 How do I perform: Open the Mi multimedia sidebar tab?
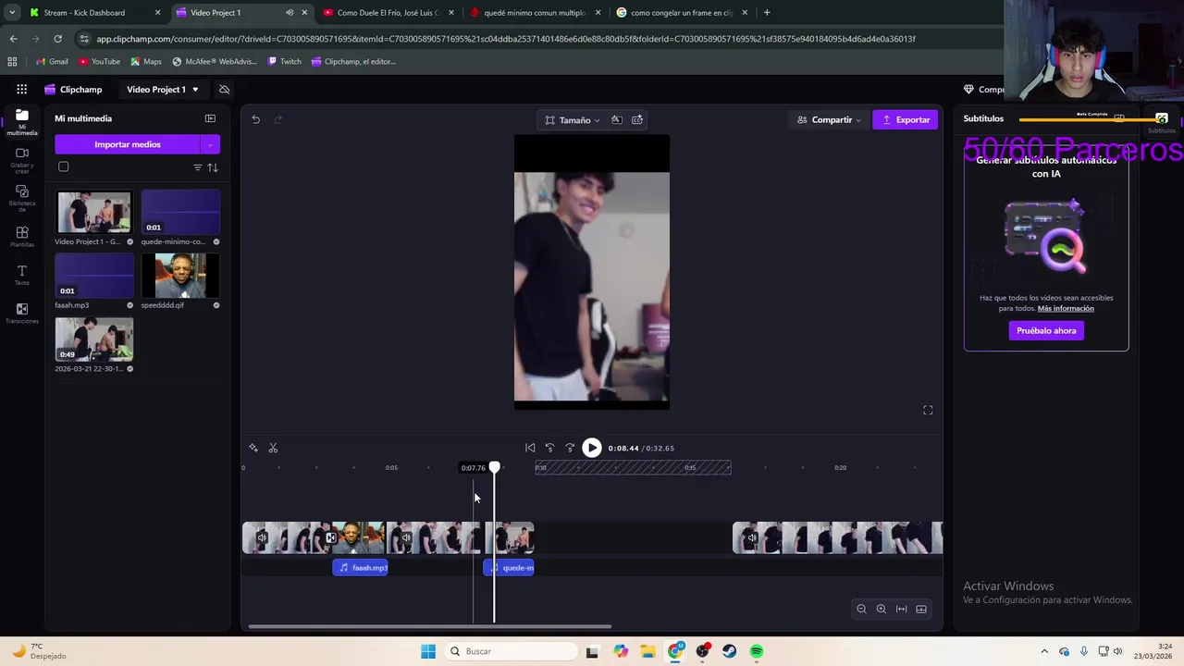(x=22, y=121)
